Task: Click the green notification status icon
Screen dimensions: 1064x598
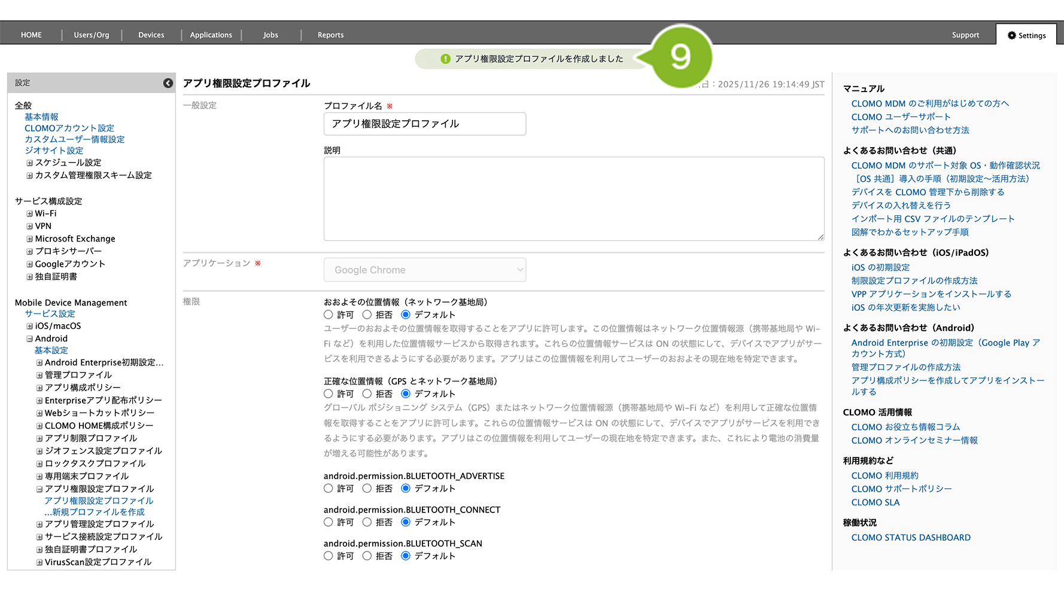Action: pos(445,59)
